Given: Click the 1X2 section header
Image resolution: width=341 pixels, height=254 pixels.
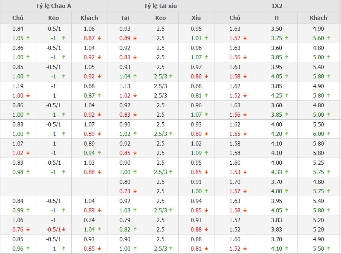Looking at the screenshot, I should [x=277, y=6].
